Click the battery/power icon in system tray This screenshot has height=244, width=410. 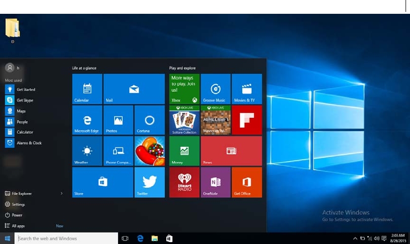(363, 238)
